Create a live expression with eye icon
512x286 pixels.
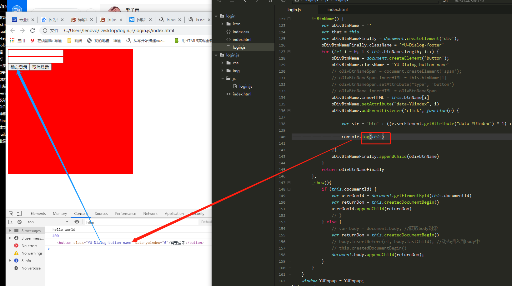coord(77,222)
